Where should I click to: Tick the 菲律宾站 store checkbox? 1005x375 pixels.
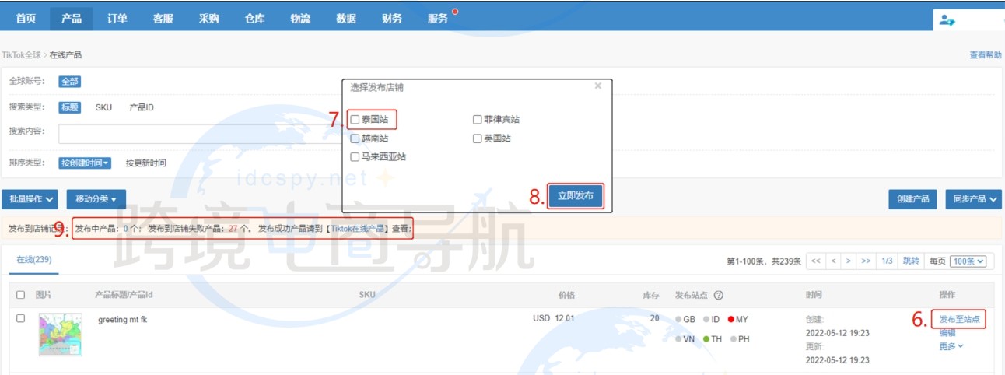point(478,120)
